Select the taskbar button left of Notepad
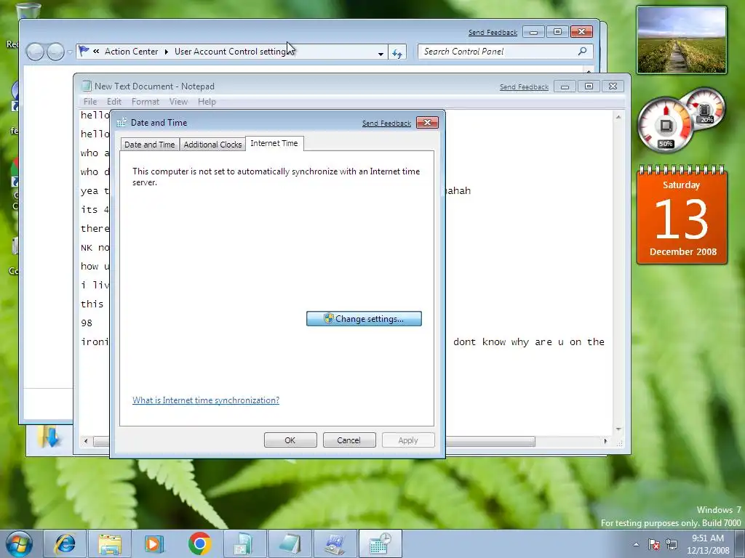 coord(244,543)
